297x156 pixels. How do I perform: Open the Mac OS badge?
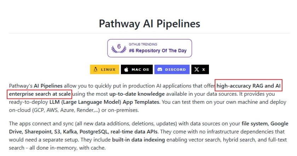coord(137,69)
